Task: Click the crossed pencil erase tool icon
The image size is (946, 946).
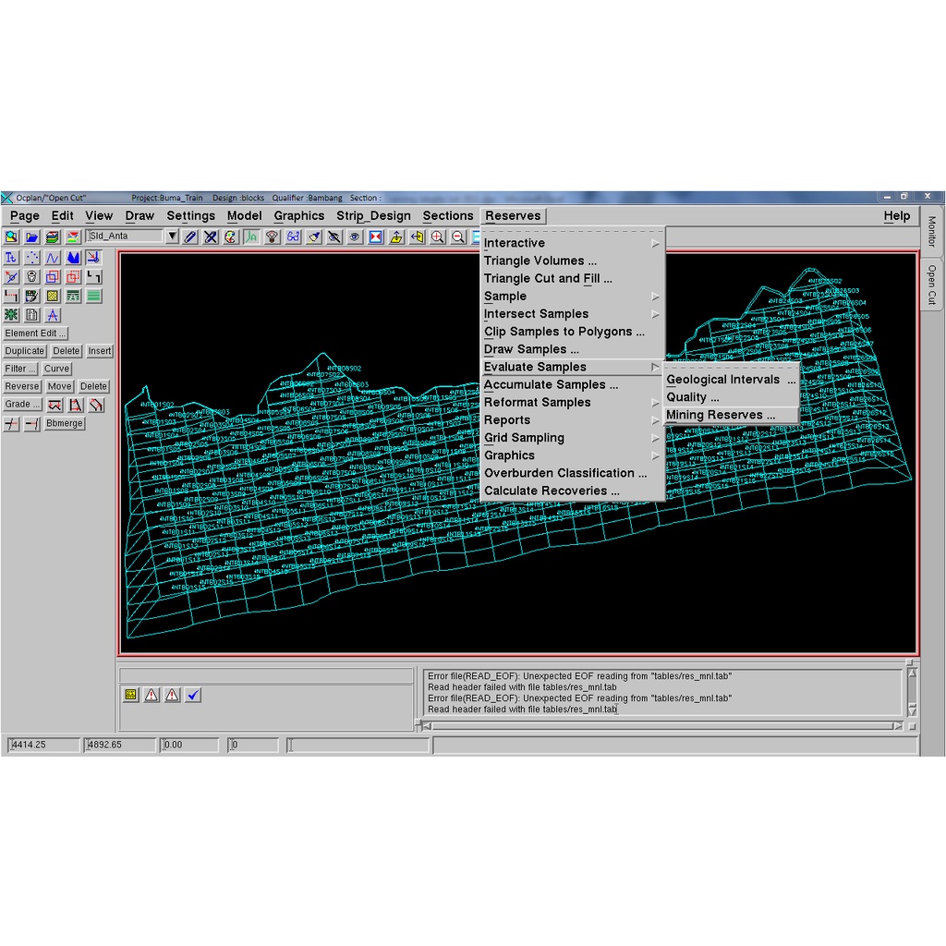Action: click(211, 236)
